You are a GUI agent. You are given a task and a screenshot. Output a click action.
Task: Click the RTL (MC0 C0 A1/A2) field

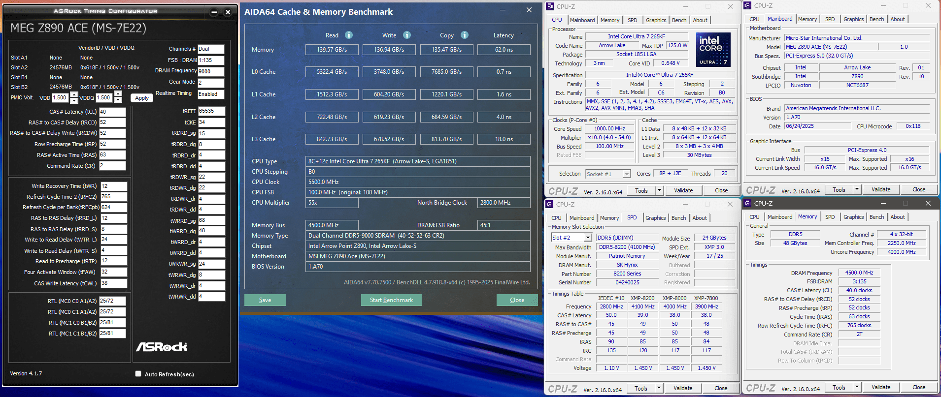coord(112,301)
